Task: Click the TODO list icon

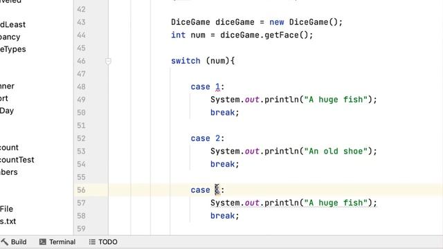Action: pyautogui.click(x=92, y=242)
